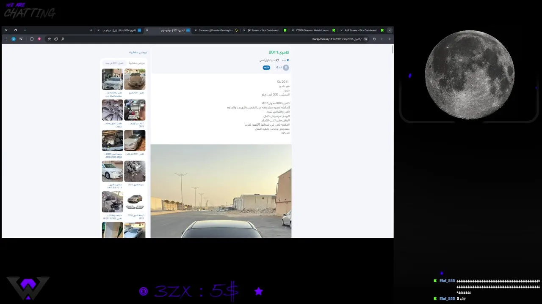Bookmark this page with star icon

(x=49, y=39)
